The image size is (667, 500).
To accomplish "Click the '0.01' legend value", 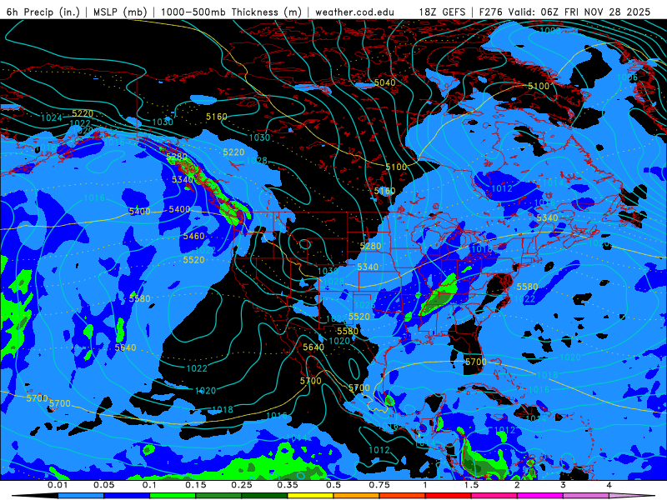I will click(58, 485).
